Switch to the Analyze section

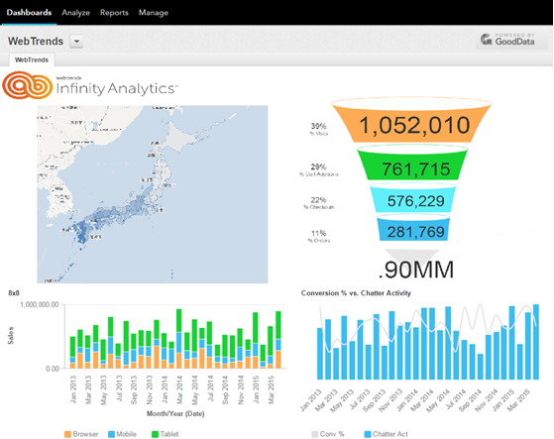[75, 13]
